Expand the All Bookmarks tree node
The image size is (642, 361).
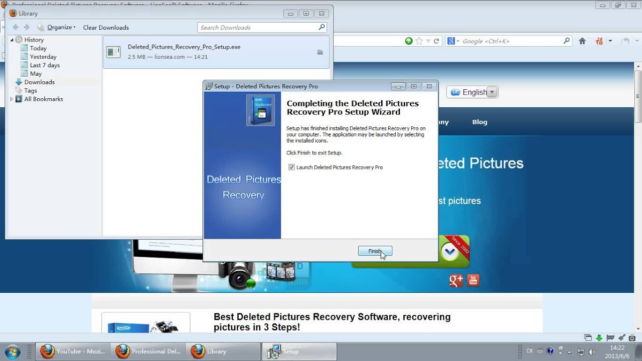click(x=12, y=99)
